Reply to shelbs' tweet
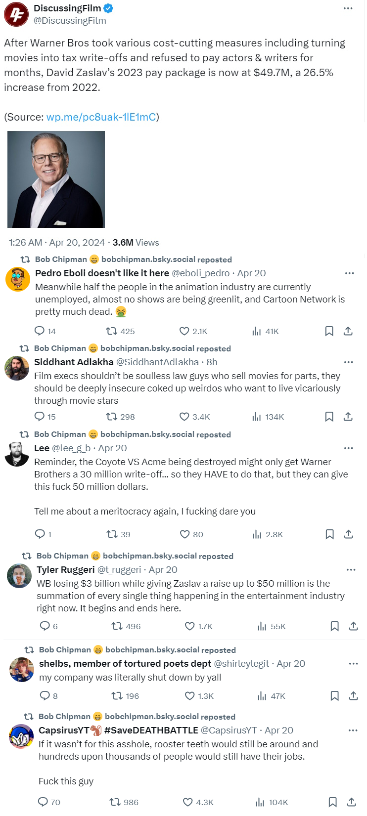367x816 pixels. (x=45, y=696)
